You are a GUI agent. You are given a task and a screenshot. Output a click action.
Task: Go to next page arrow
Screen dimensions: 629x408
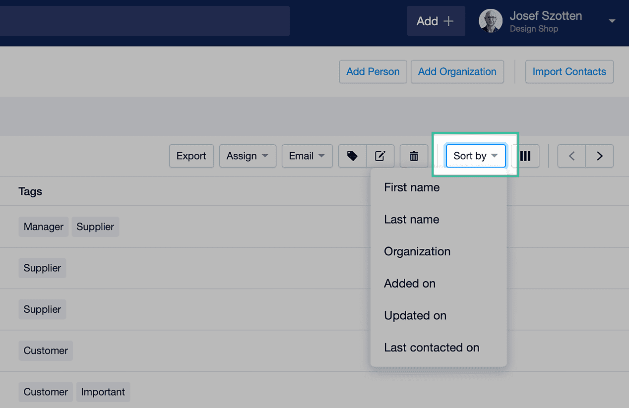(x=600, y=156)
